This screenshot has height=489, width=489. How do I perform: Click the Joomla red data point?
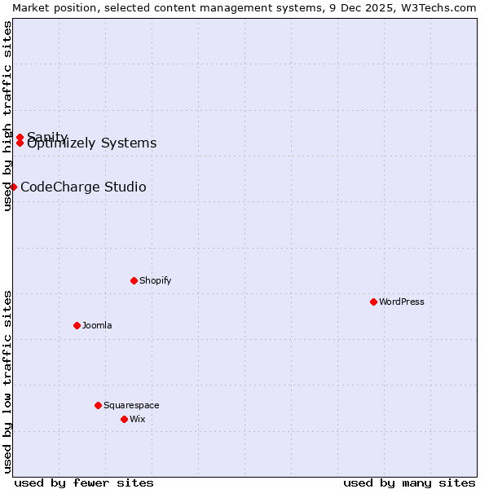pyautogui.click(x=77, y=325)
